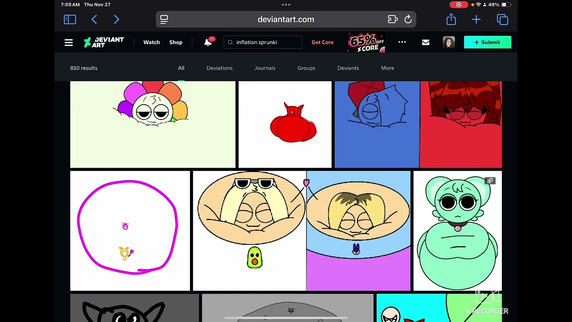Switch to the Deviations tab
The image size is (572, 322).
pyautogui.click(x=219, y=68)
